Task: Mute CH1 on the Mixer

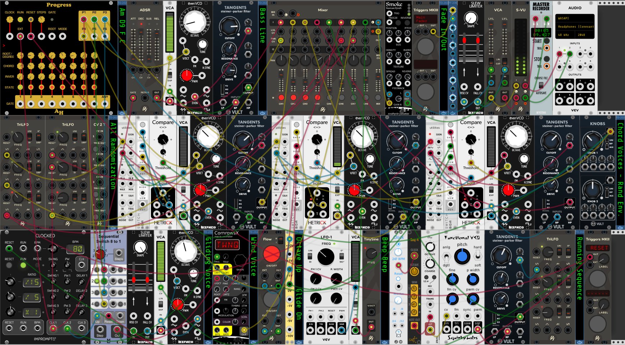Action: coord(281,97)
